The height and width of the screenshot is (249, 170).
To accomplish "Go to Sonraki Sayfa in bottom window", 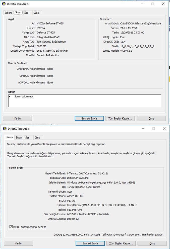I will (90, 243).
